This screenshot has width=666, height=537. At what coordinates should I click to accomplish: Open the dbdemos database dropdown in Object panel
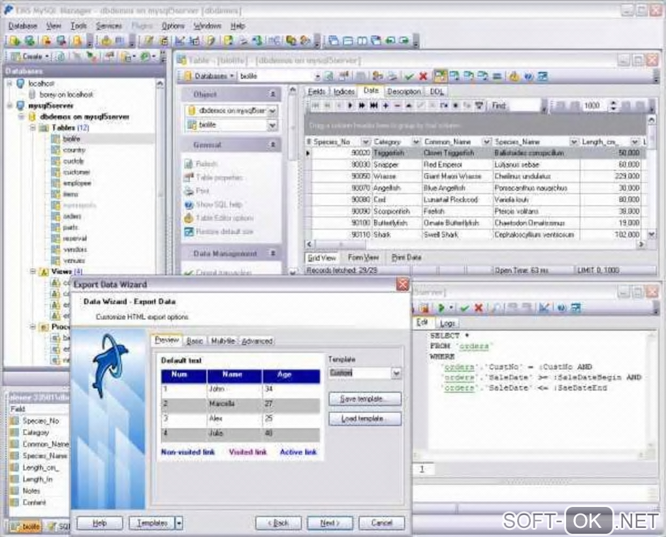point(272,111)
